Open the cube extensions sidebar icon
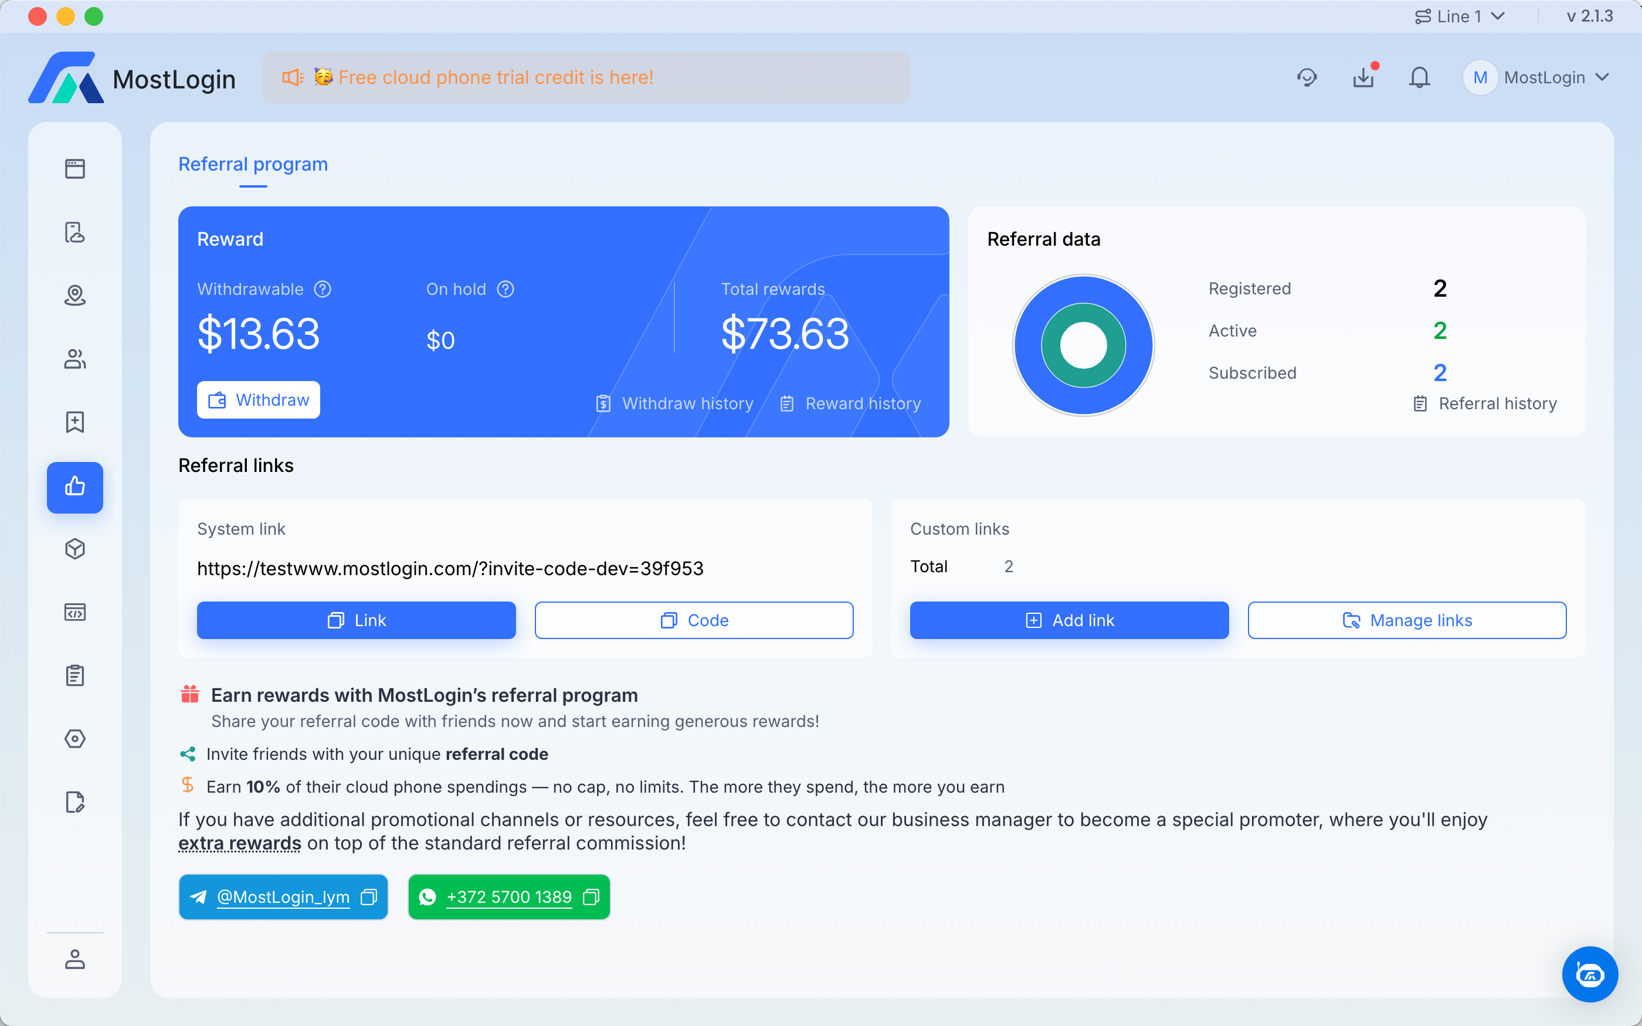 click(74, 549)
